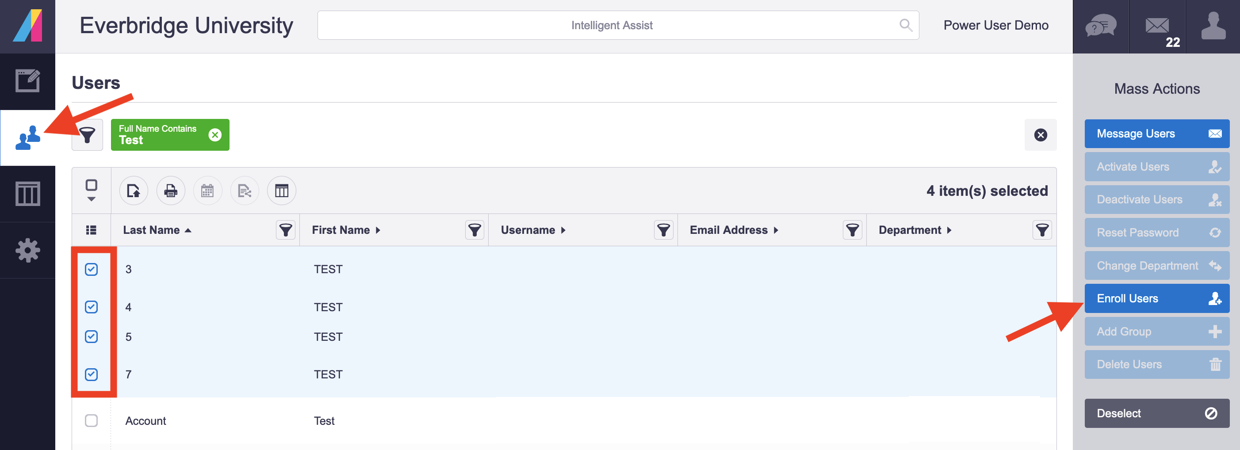Expand the First Name column sort arrow
Viewport: 1240px width, 450px height.
point(379,230)
